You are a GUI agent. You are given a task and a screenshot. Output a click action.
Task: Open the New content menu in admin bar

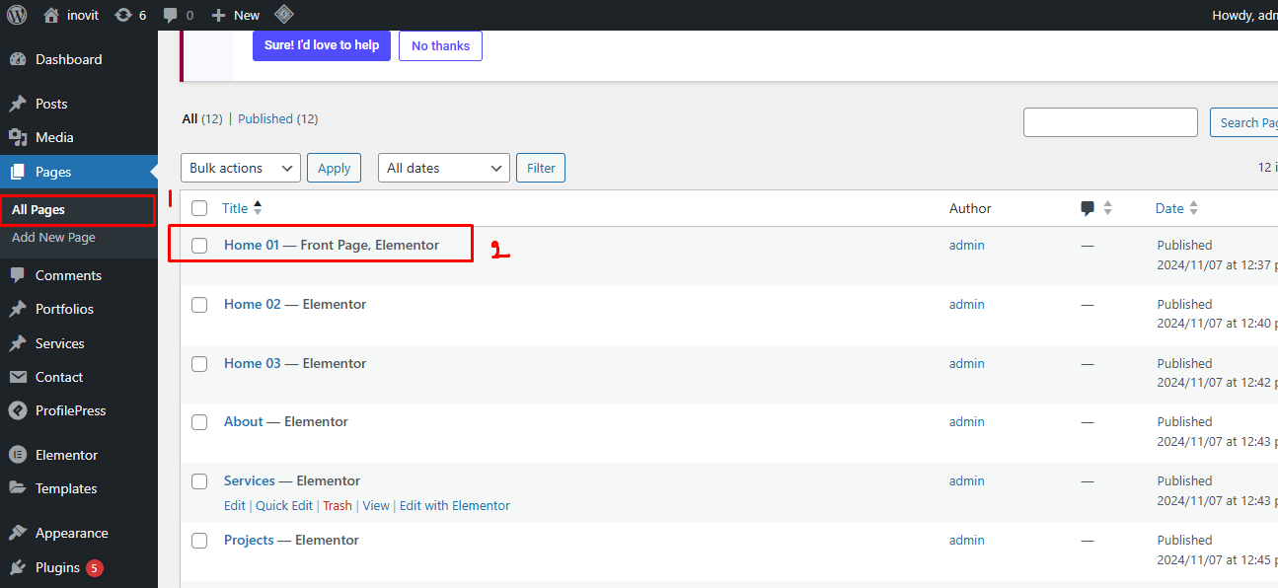click(x=236, y=15)
